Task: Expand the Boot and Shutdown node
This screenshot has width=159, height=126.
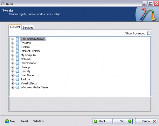Action: pyautogui.click(x=13, y=39)
